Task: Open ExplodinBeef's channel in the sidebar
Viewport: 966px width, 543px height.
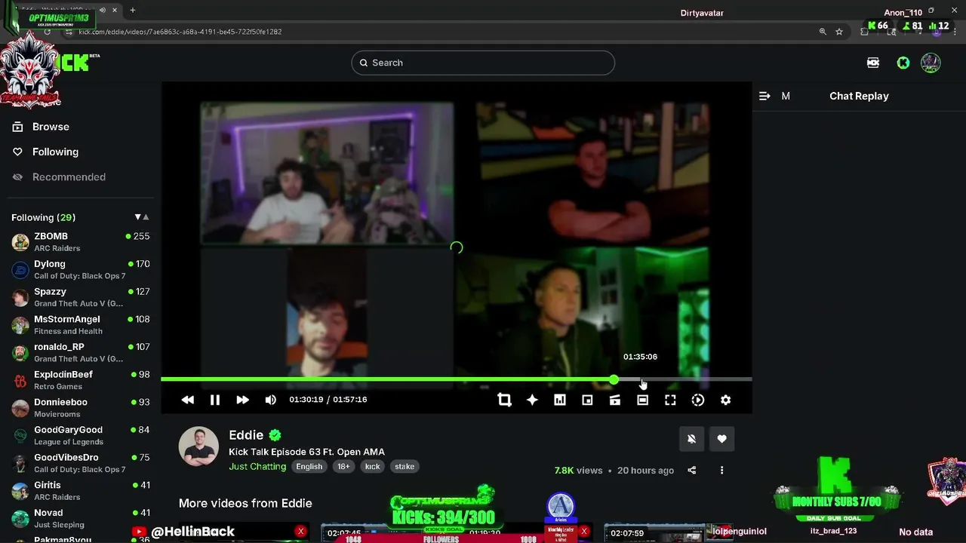Action: pos(80,380)
